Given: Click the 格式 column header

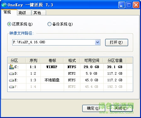Looking at the screenshot, I should [x=72, y=61].
